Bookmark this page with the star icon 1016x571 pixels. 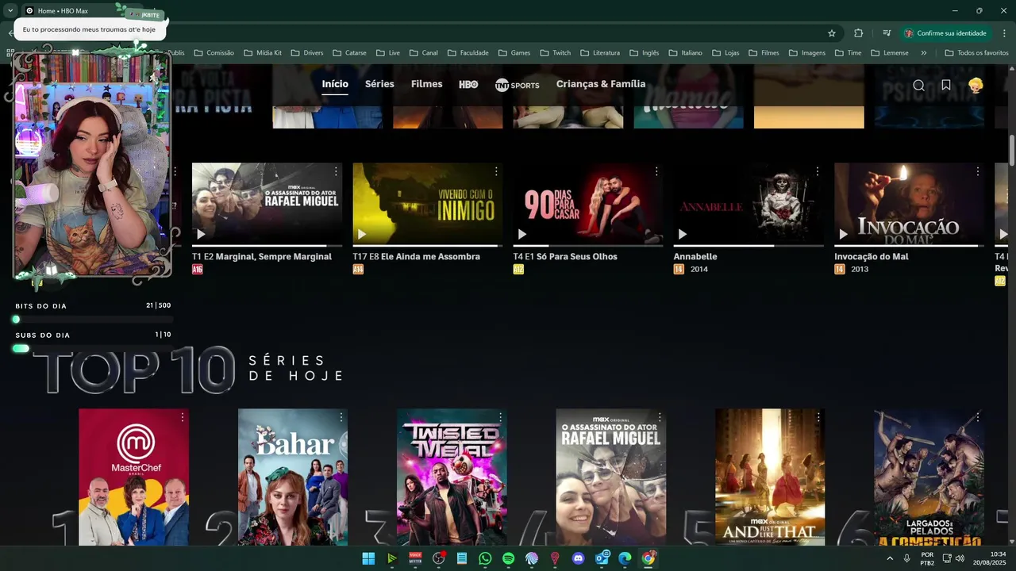pos(832,33)
